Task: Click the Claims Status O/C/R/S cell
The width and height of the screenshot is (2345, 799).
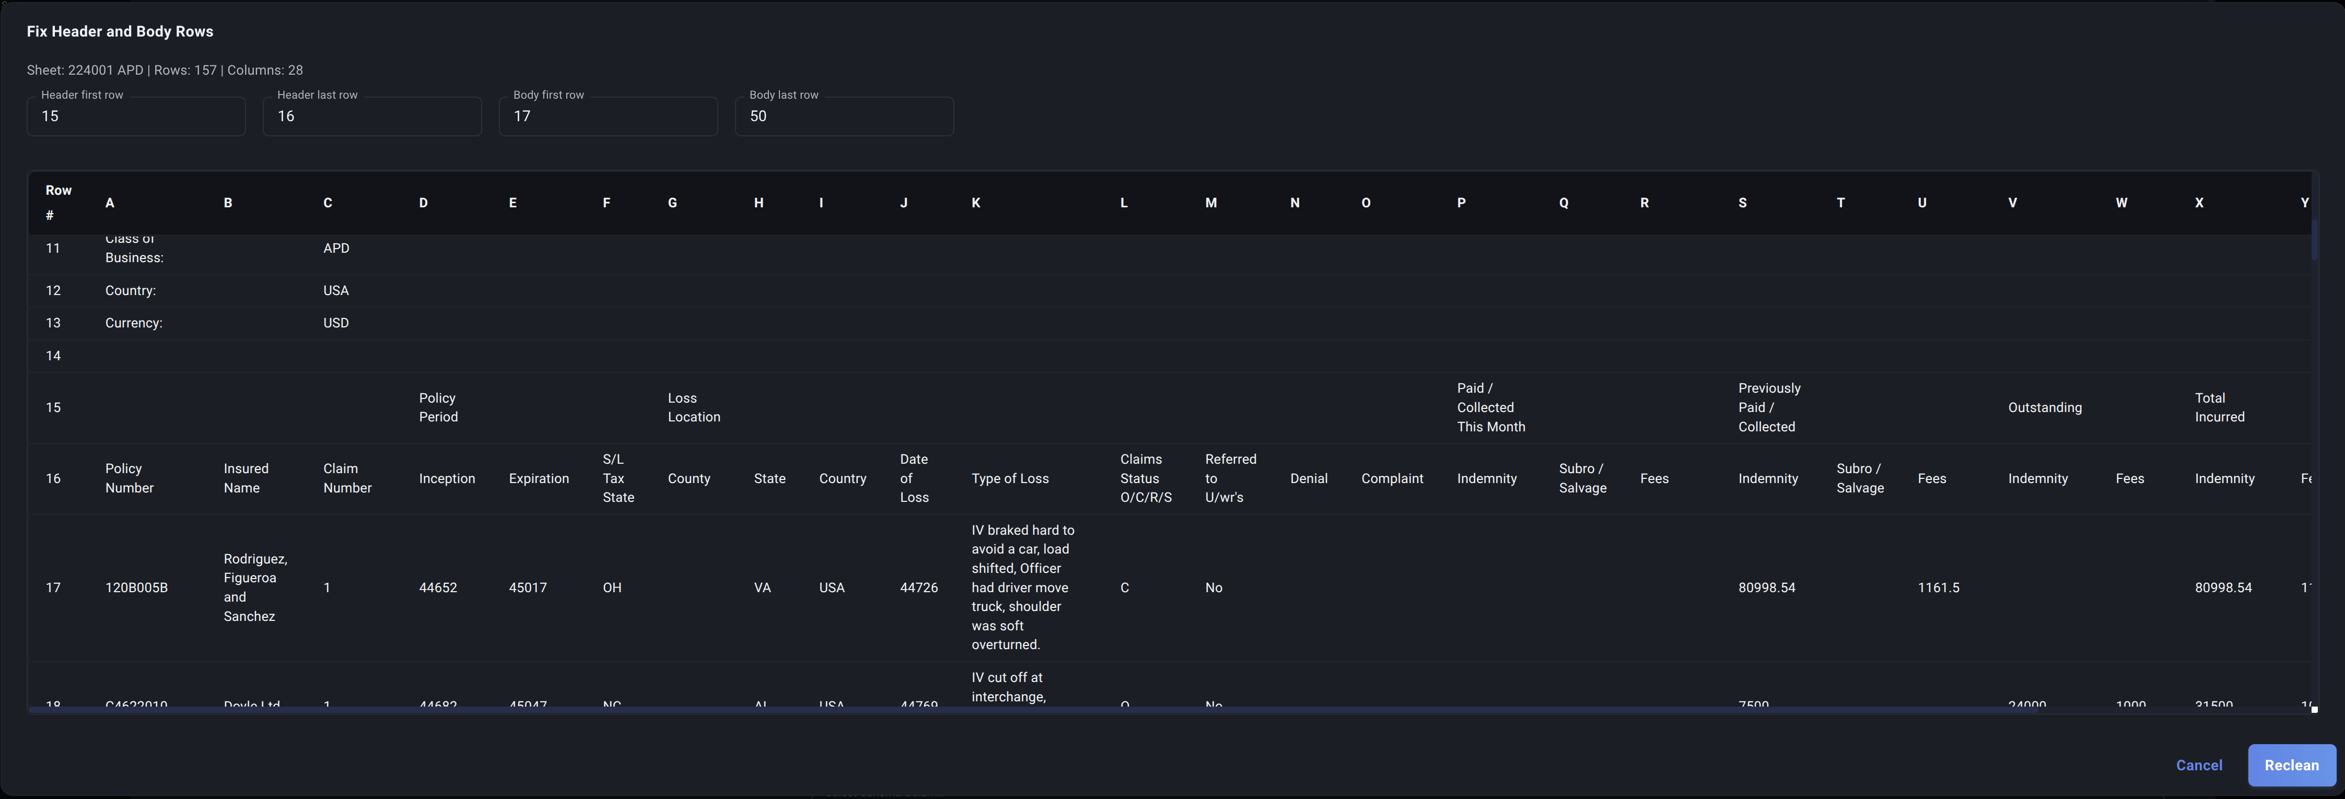Action: 1145,478
